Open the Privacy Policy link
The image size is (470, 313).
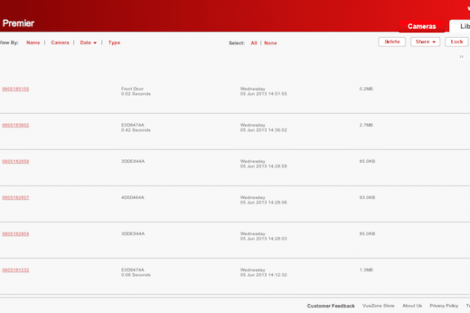click(x=443, y=306)
